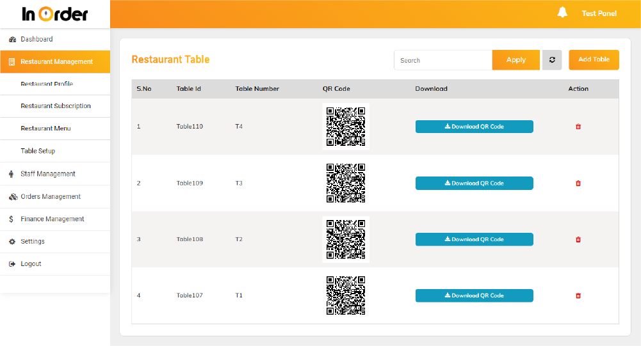
Task: Click the Orders Management boxes icon
Action: coord(13,196)
